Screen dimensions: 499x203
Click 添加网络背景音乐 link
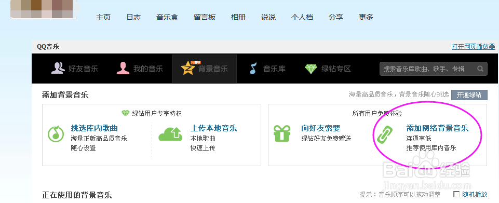437,128
